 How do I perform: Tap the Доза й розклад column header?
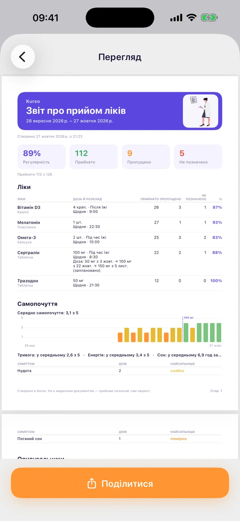pos(87,199)
